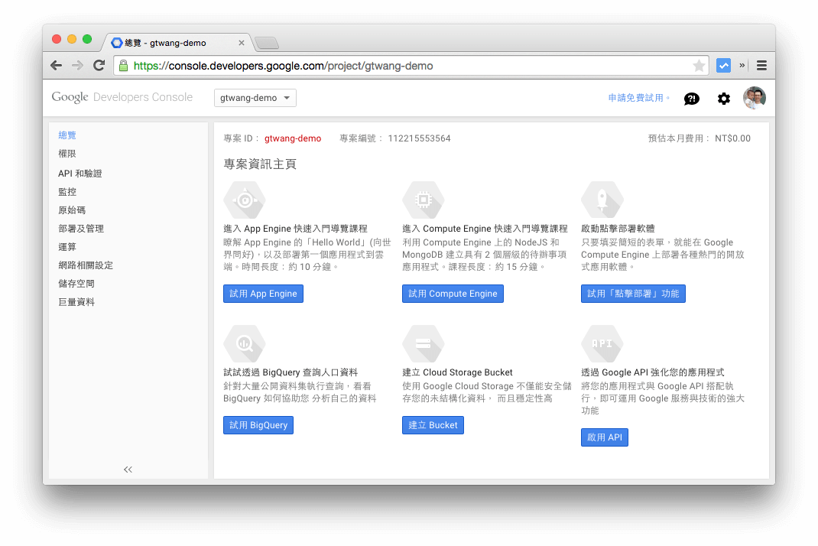Select 儲存空間 in the sidebar menu
The width and height of the screenshot is (818, 546).
pyautogui.click(x=77, y=283)
